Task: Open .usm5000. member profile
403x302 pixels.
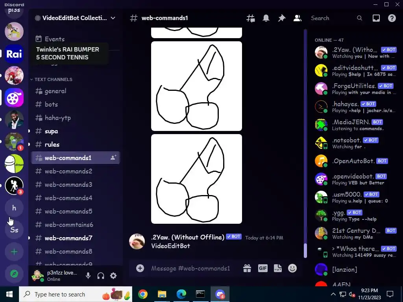Action: click(355, 197)
